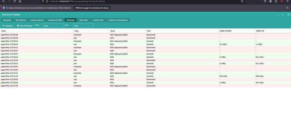
Task: Minimize the État de la Freebox window
Action: click(x=278, y=15)
